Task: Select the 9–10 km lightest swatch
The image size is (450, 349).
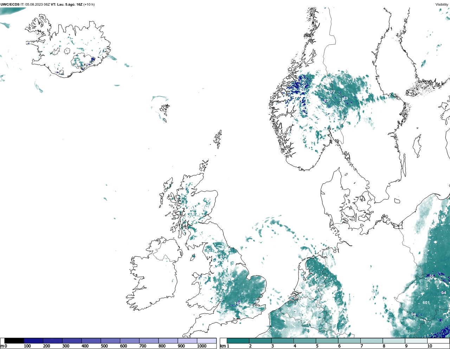Action: pyautogui.click(x=416, y=341)
